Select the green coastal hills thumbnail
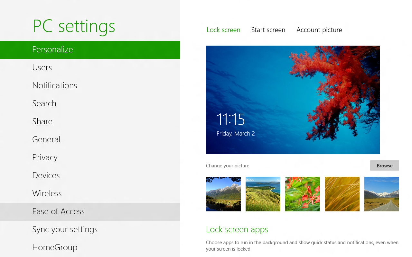 click(x=263, y=194)
